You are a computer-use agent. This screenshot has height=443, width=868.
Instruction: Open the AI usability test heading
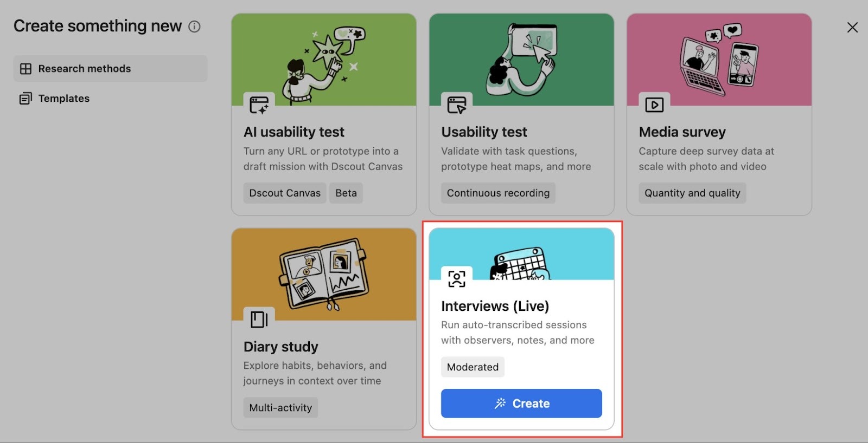pos(293,132)
